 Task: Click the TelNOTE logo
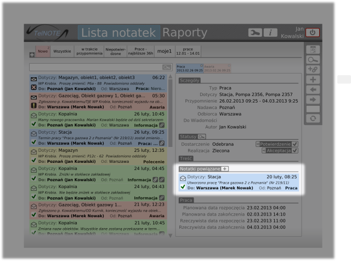(x=48, y=33)
